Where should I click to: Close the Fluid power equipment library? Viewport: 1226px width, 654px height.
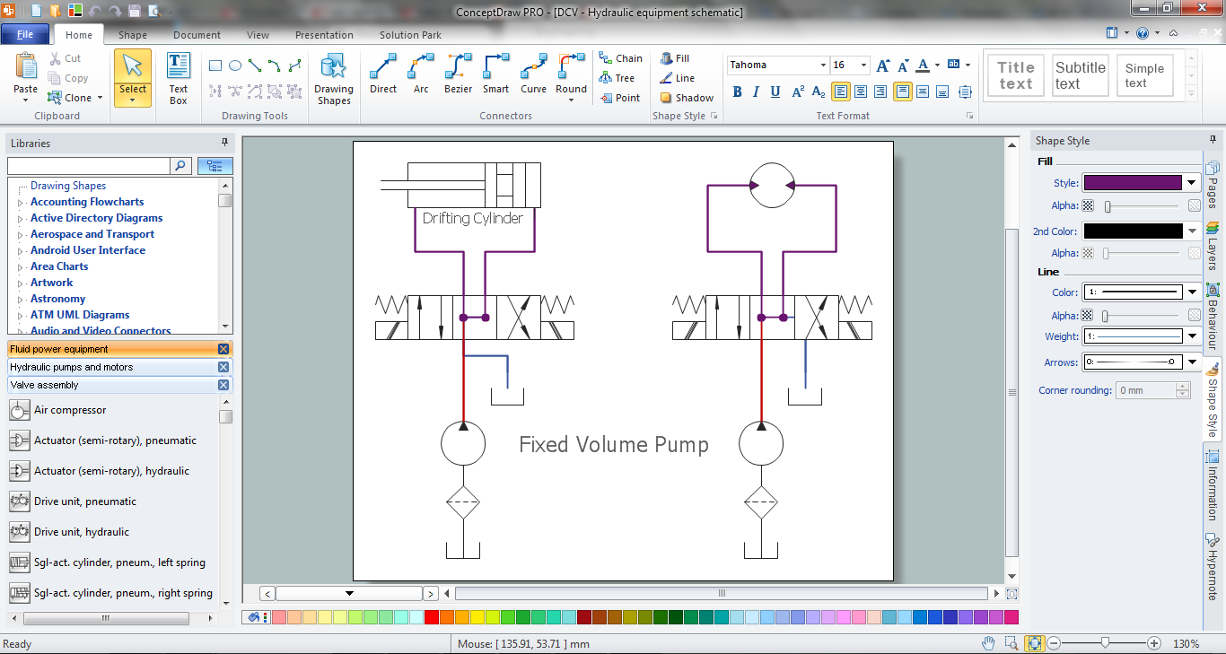(223, 349)
